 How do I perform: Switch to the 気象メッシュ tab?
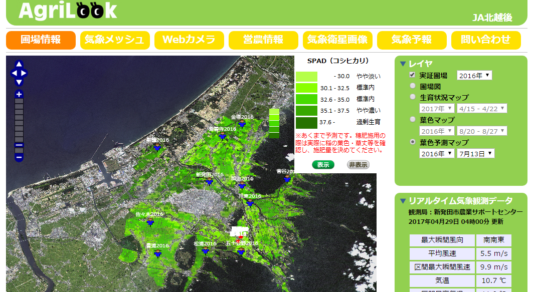[115, 40]
